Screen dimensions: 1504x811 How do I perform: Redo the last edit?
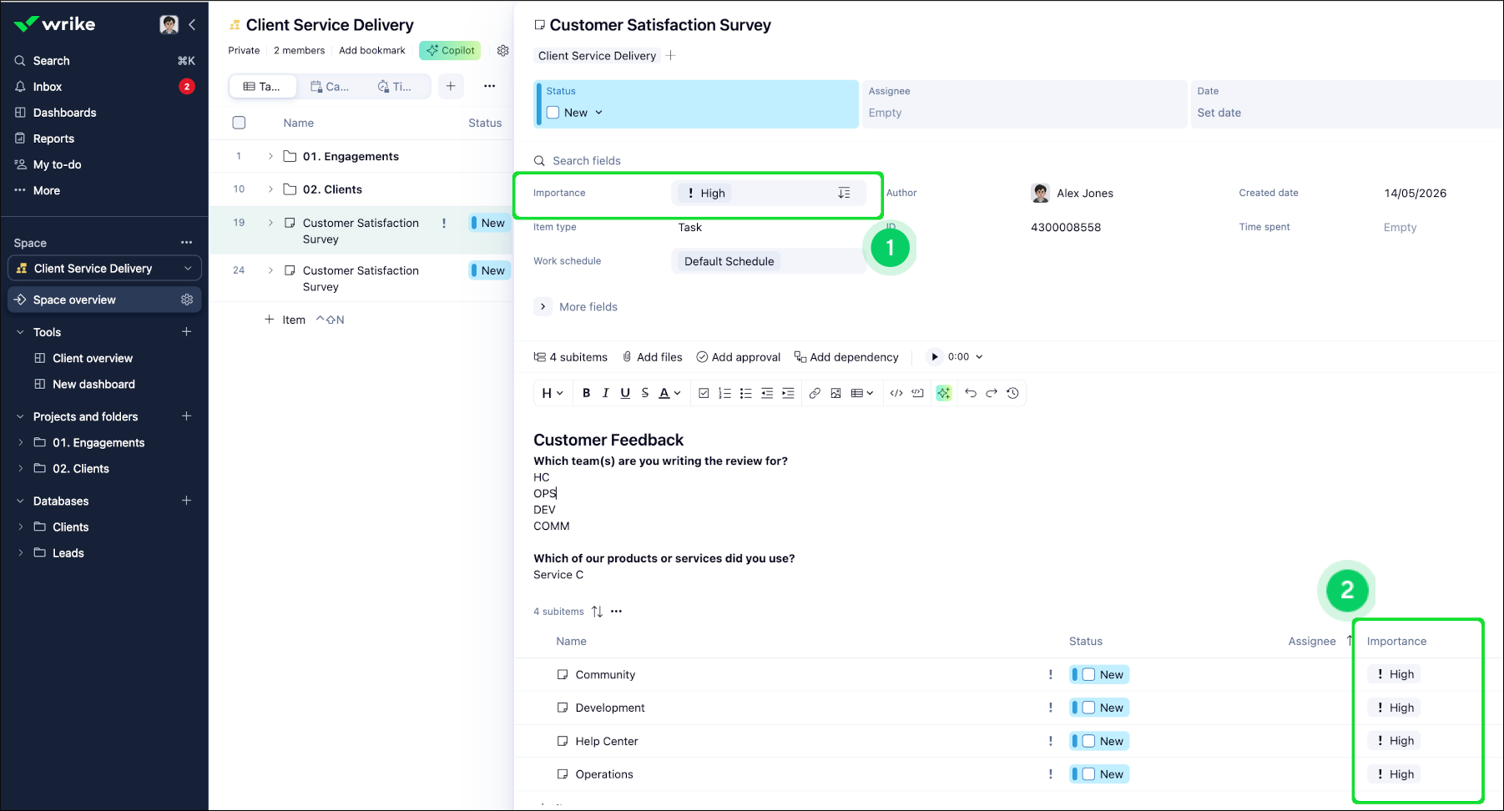(992, 393)
